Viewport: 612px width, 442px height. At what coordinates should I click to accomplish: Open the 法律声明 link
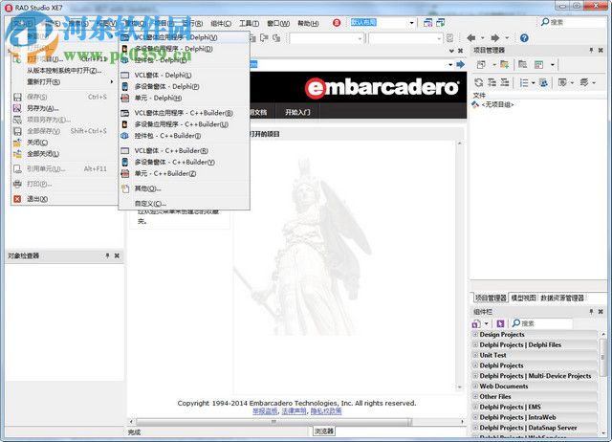(x=294, y=411)
